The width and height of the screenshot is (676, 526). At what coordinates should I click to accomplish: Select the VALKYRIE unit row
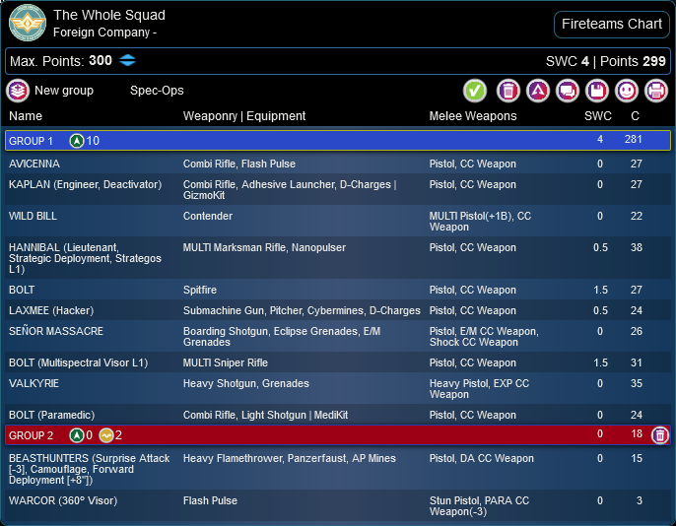tap(338, 388)
